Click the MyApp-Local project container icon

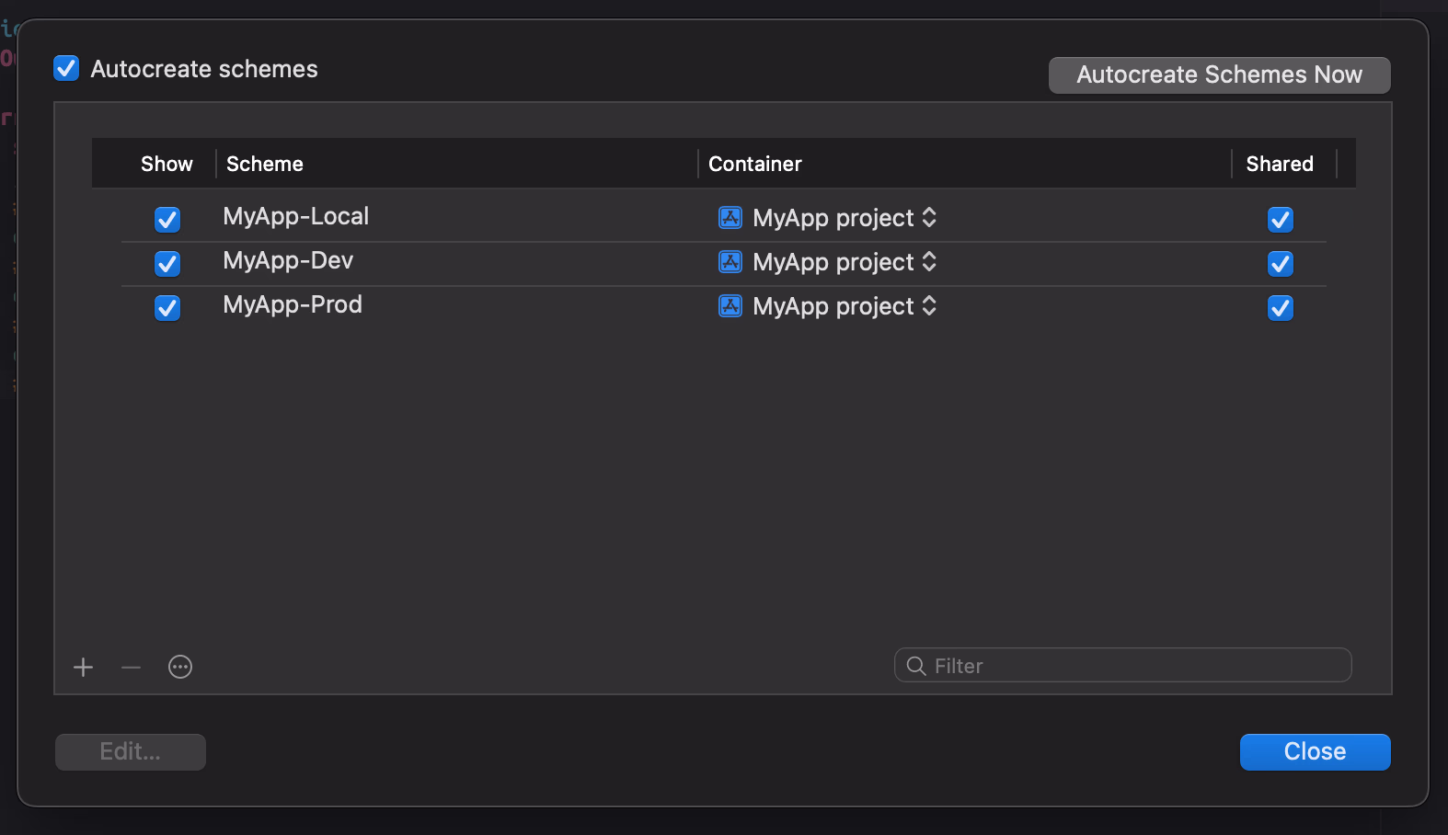[730, 218]
